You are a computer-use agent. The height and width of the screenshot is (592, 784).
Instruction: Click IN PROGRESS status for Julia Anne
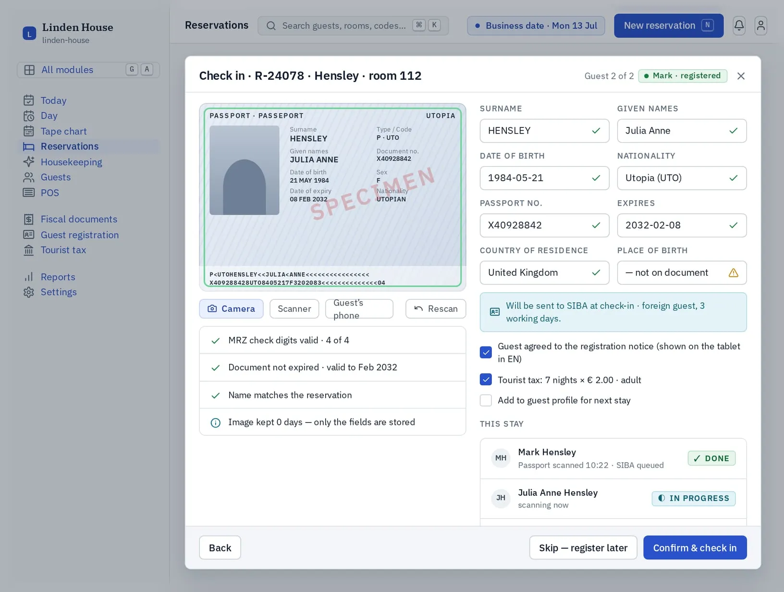pos(693,498)
